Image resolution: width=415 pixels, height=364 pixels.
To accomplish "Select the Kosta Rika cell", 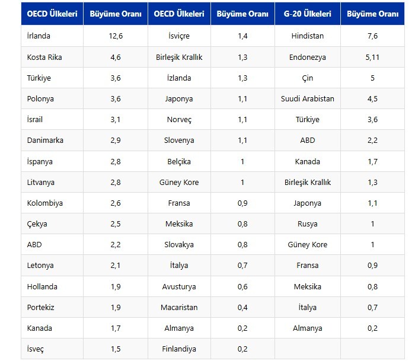I will pyautogui.click(x=44, y=58).
